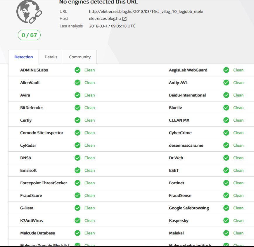The height and width of the screenshot is (247, 254).
Task: Click the Avira clean checkmark icon
Action: point(77,95)
